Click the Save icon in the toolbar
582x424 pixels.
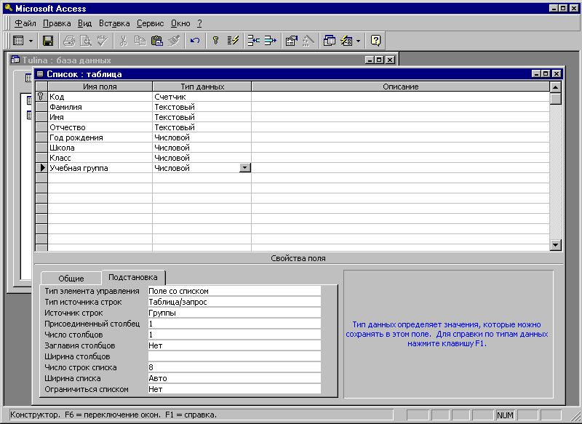[48, 41]
